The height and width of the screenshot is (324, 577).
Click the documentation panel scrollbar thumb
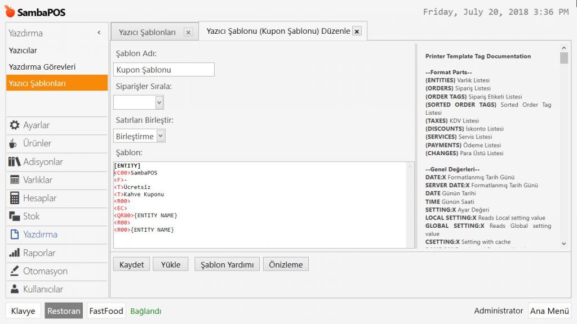(564, 58)
